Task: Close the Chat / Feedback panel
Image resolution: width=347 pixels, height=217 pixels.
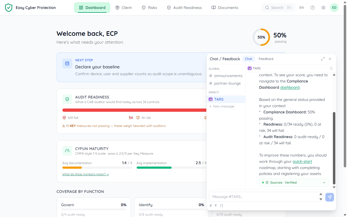Action: point(330,59)
